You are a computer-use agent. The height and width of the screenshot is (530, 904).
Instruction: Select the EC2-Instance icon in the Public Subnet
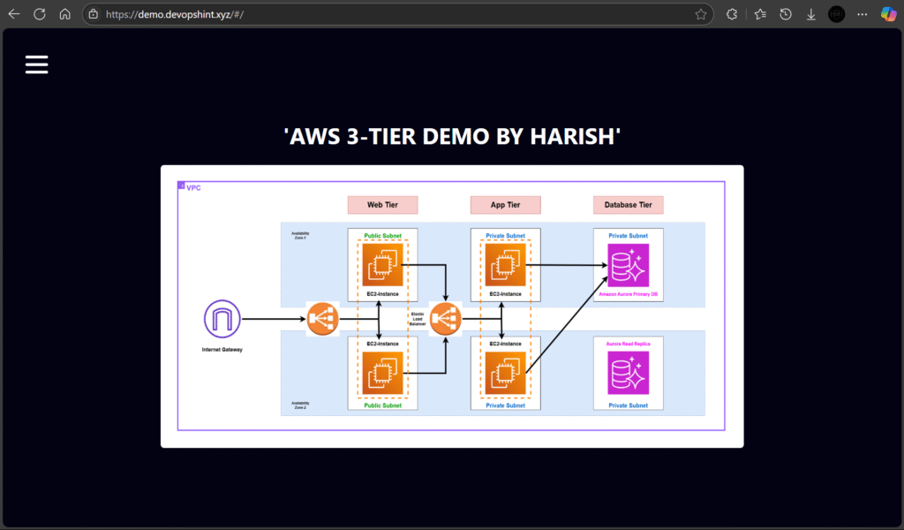click(381, 263)
